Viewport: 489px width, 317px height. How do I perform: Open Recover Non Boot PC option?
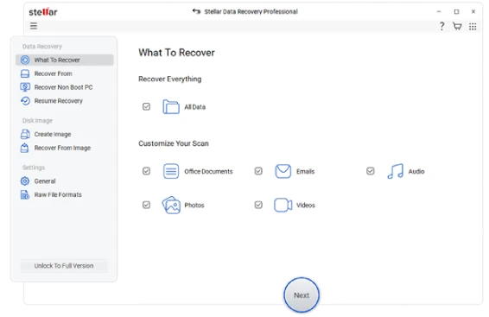coord(65,87)
